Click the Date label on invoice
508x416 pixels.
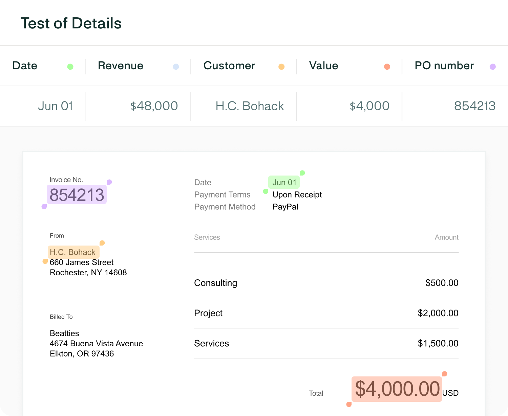click(203, 182)
